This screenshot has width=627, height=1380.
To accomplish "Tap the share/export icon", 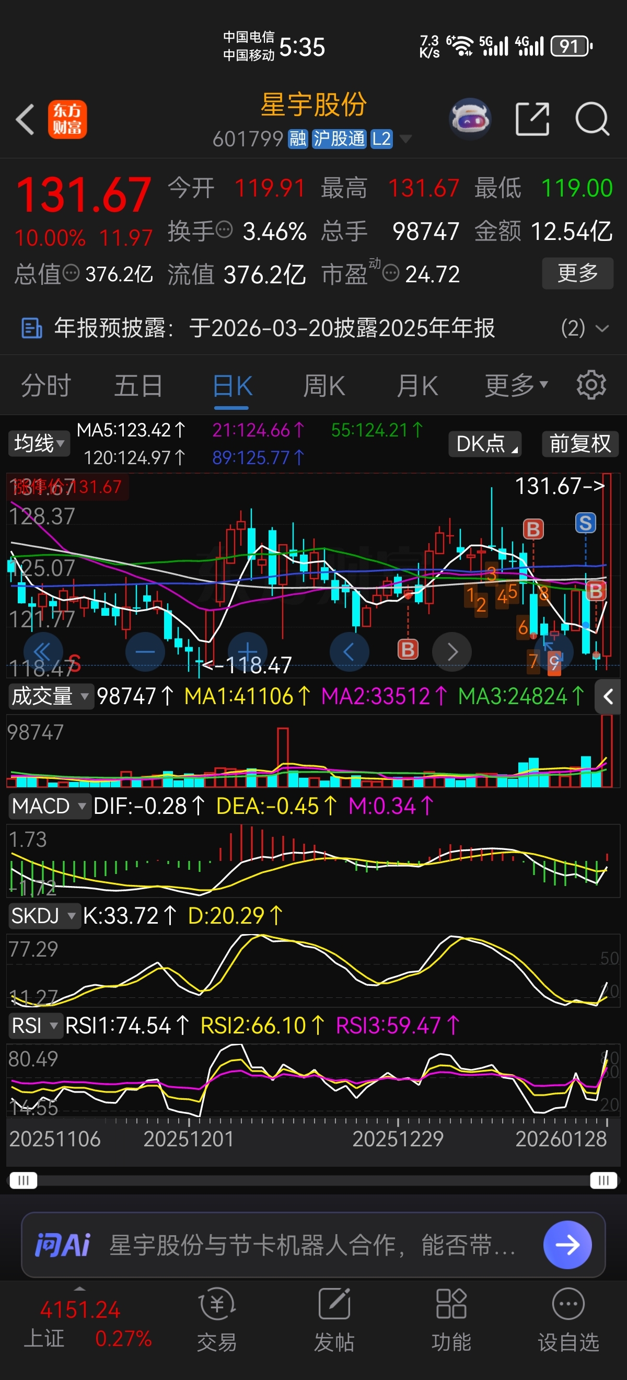I will click(532, 119).
